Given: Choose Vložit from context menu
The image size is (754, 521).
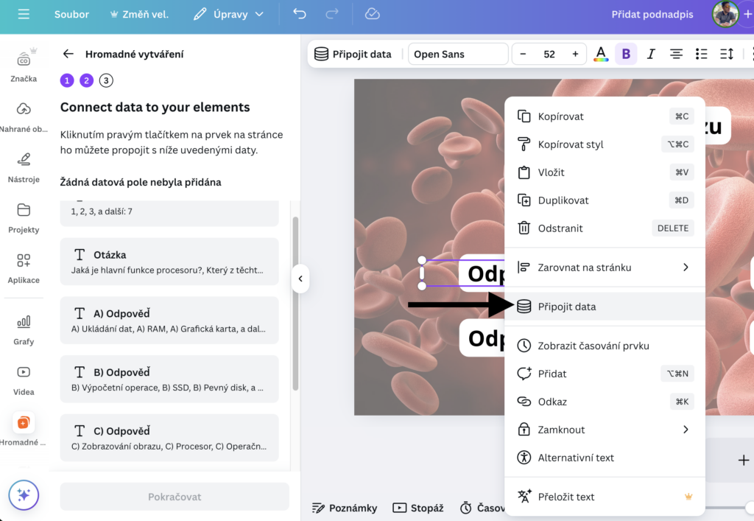Looking at the screenshot, I should tap(605, 172).
